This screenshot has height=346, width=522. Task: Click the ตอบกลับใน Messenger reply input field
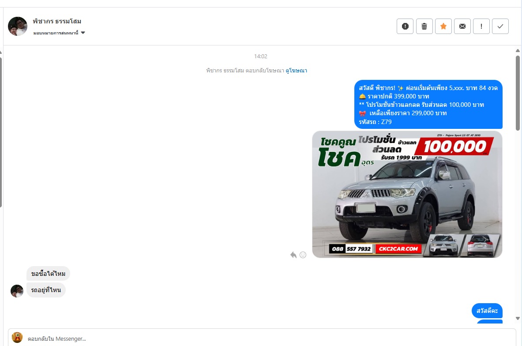[x=262, y=338]
